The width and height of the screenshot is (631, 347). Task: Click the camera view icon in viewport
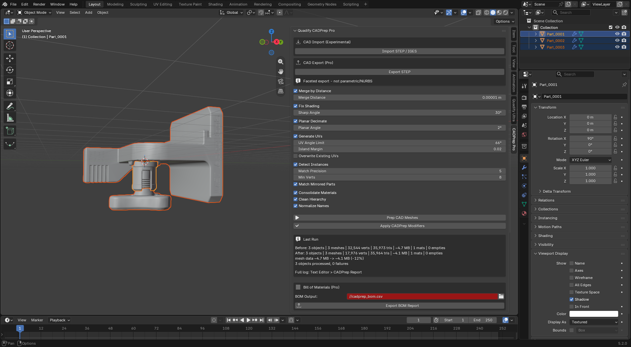[x=281, y=81]
